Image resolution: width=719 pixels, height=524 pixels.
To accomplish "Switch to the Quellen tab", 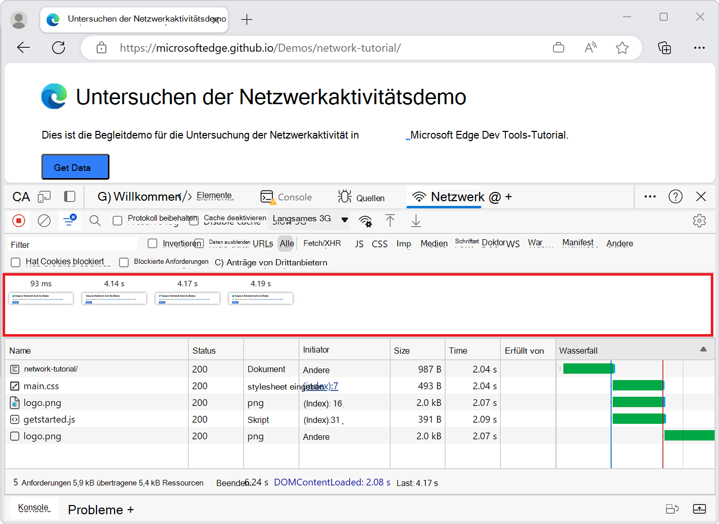I will pyautogui.click(x=362, y=197).
